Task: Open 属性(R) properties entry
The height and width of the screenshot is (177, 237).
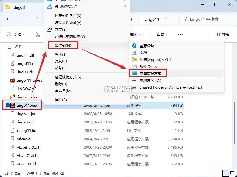Action: point(61,100)
